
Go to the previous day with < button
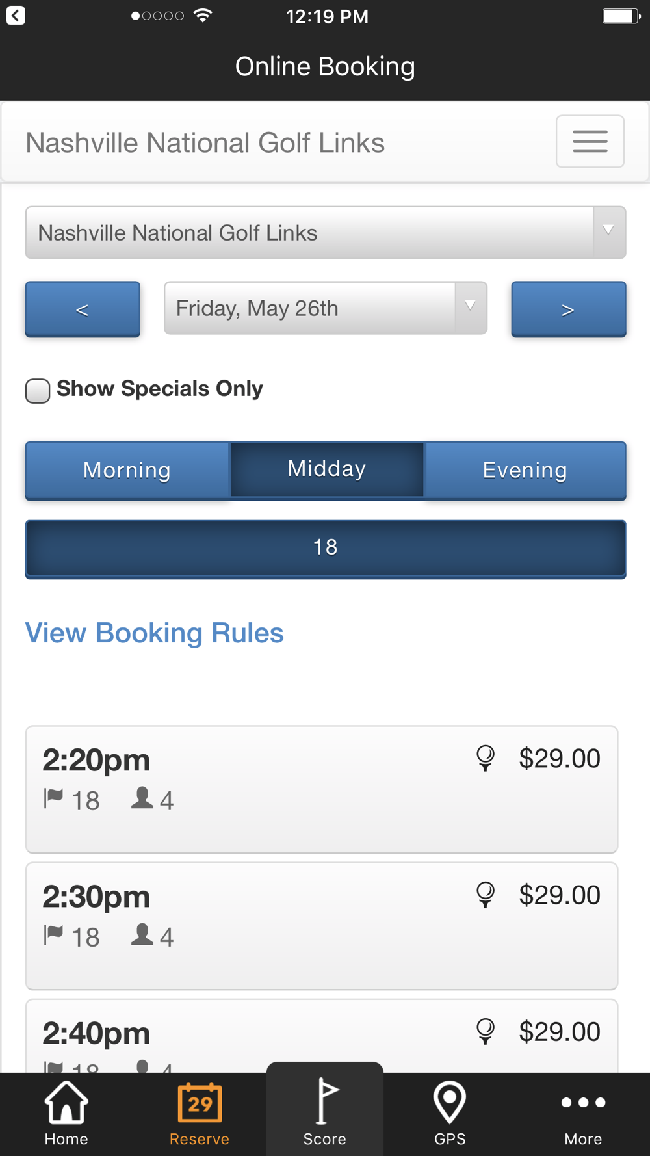(83, 309)
